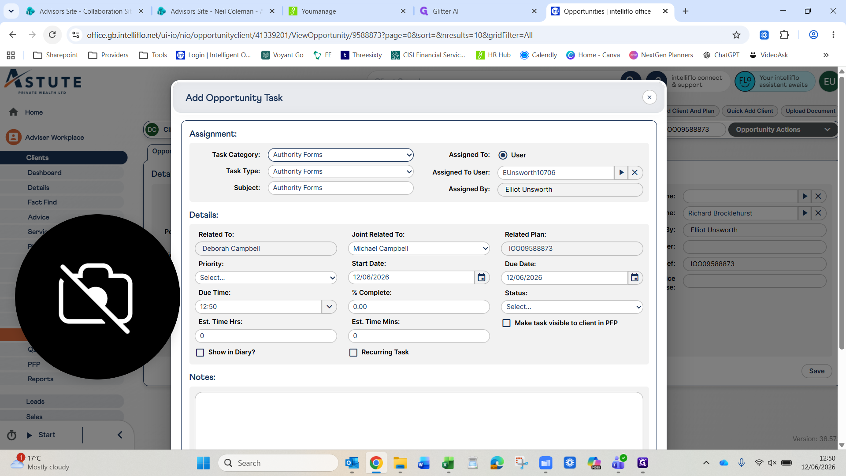
Task: Open Dashboard in the sidebar
Action: (45, 173)
